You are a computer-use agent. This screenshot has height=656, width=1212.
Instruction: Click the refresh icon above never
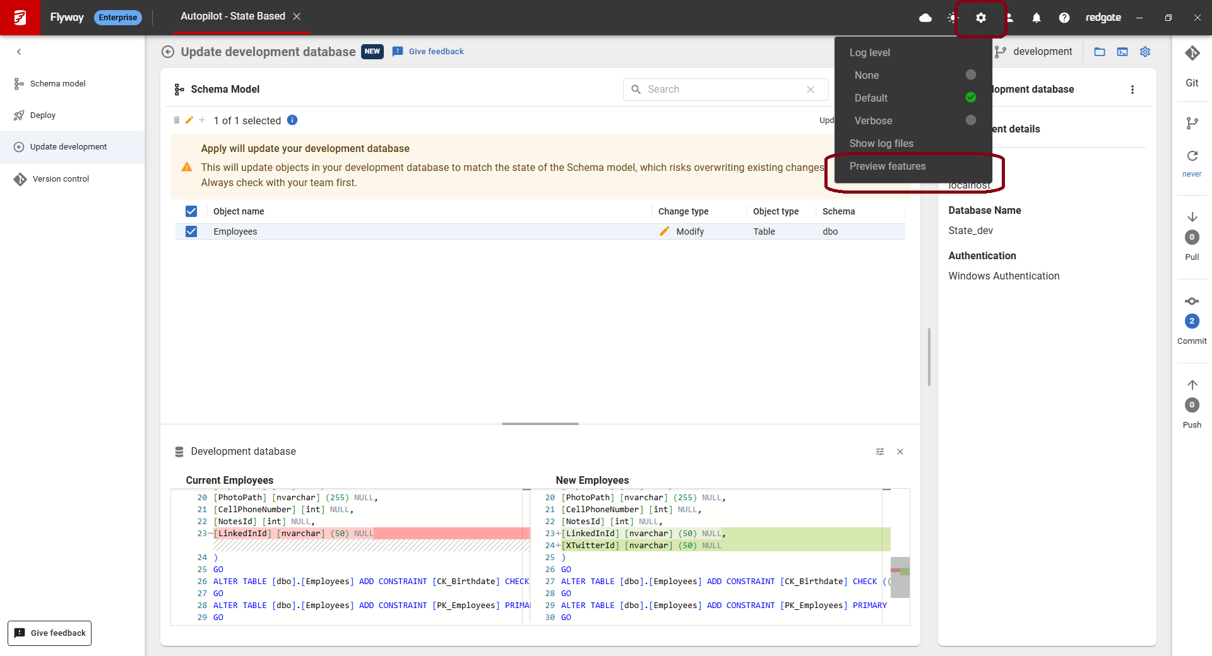[1192, 156]
